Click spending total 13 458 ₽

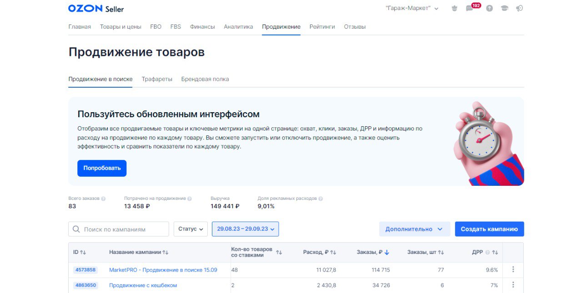pyautogui.click(x=137, y=206)
